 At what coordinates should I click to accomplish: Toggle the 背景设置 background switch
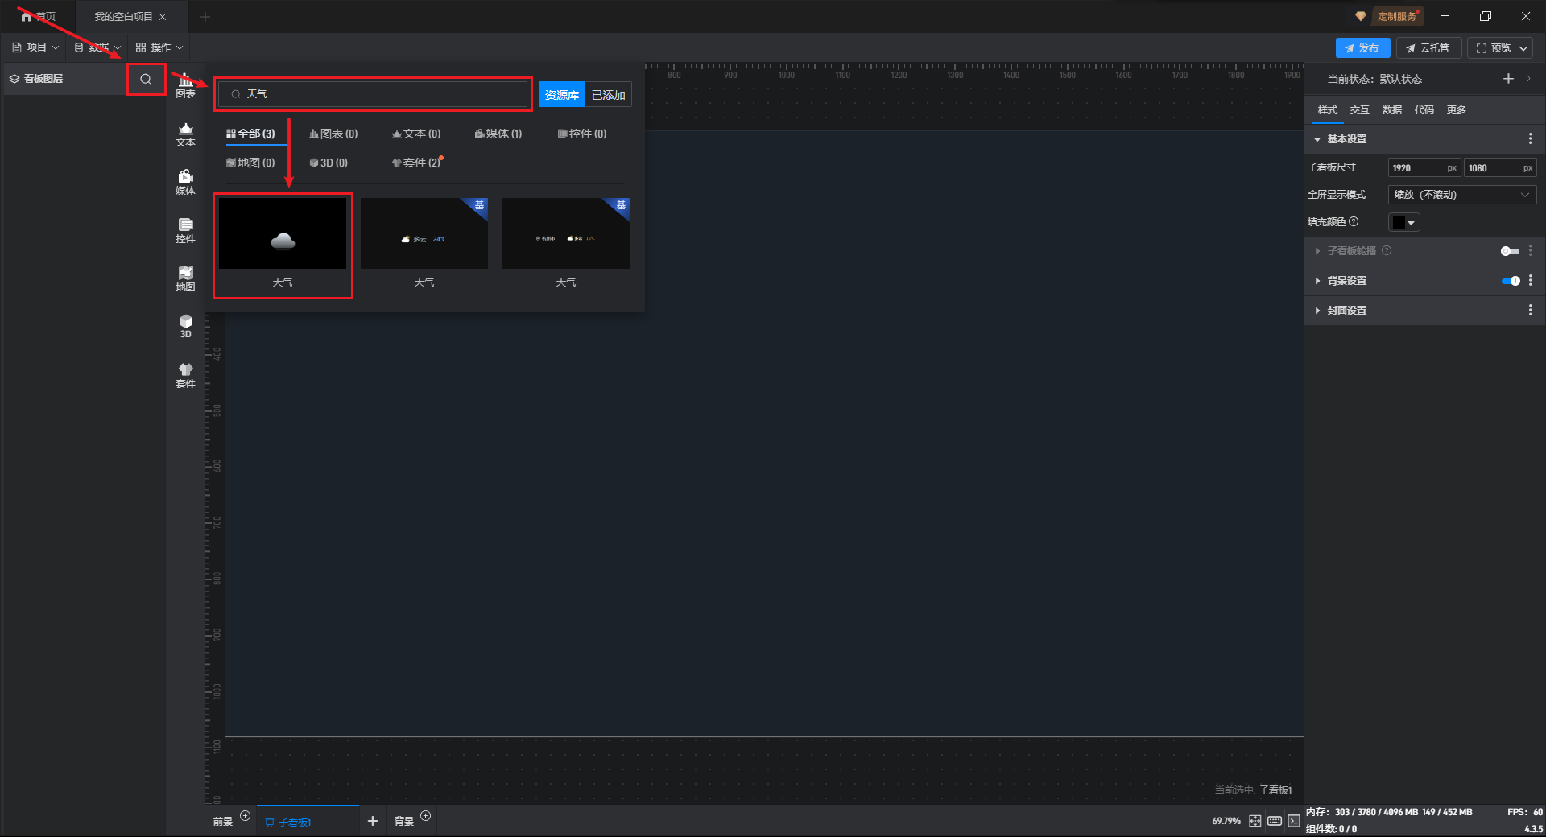(1511, 281)
